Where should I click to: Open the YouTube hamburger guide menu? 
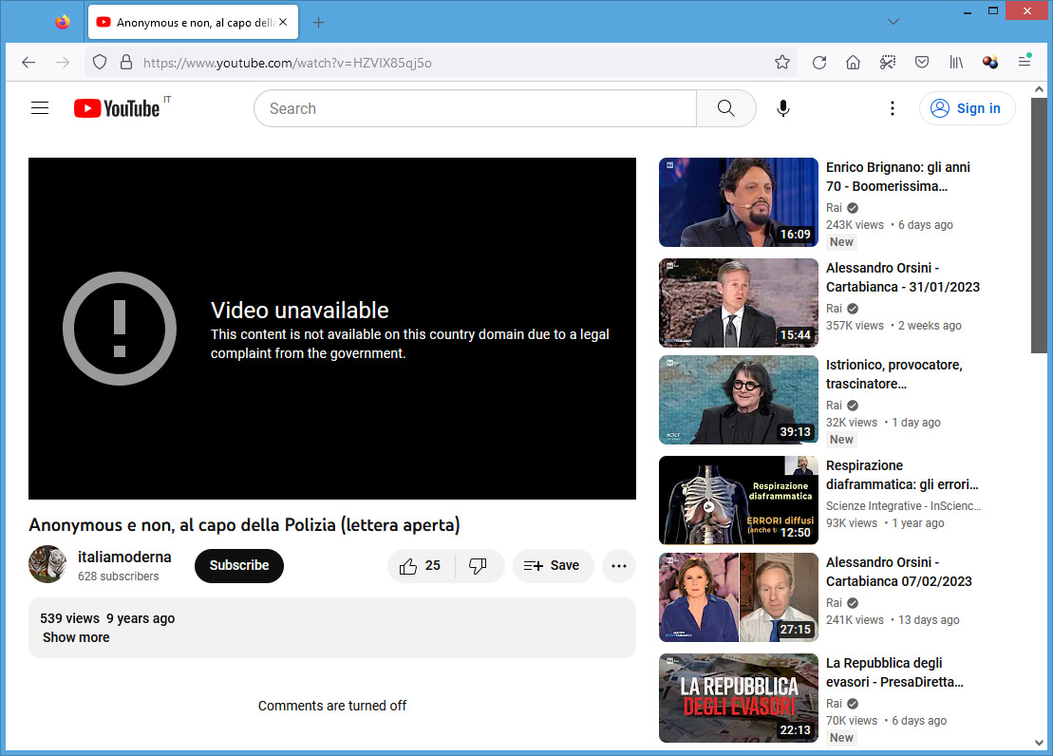[40, 108]
